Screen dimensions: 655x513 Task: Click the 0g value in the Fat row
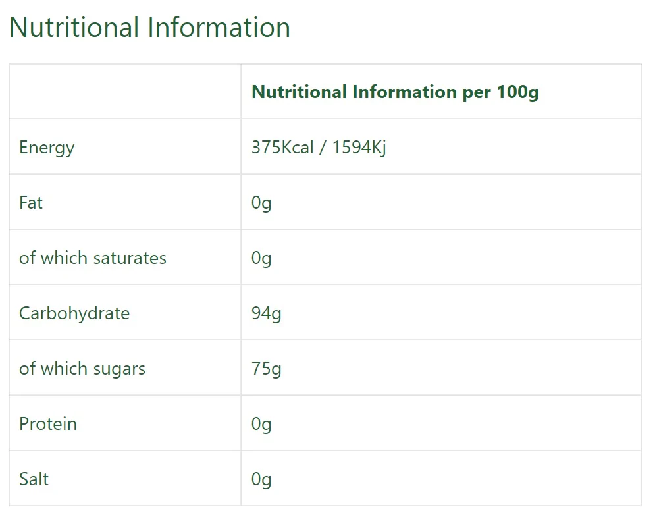261,203
